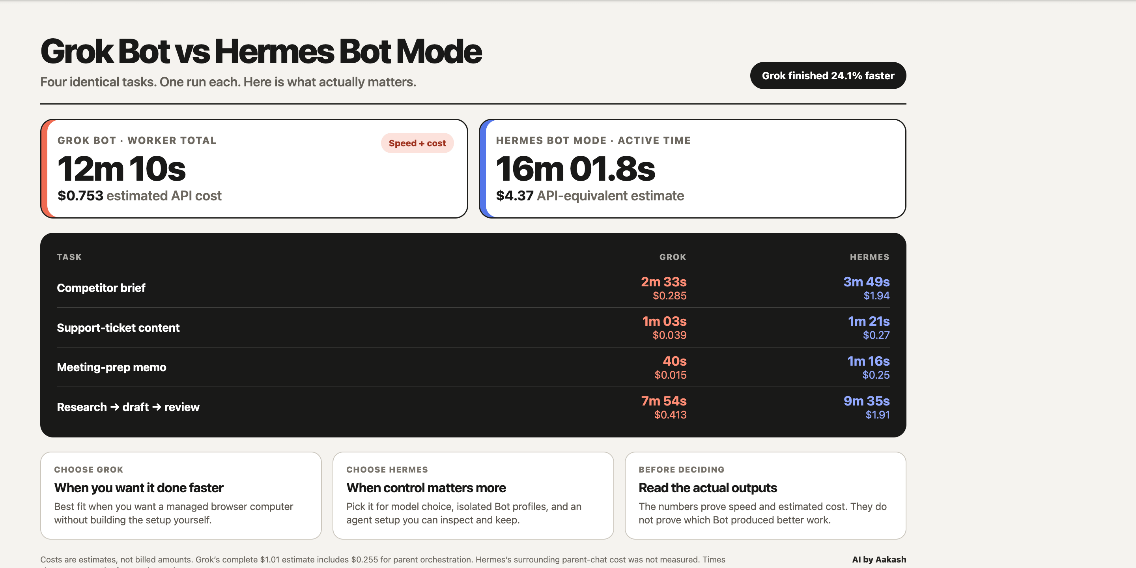Screen dimensions: 1136x568
Task: Click Hermes's "9m 35s" time value
Action: (x=867, y=400)
